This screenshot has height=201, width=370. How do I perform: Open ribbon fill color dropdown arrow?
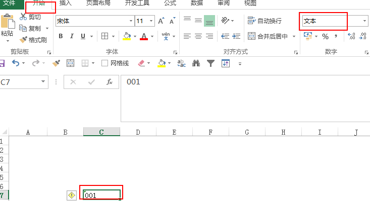135,36
